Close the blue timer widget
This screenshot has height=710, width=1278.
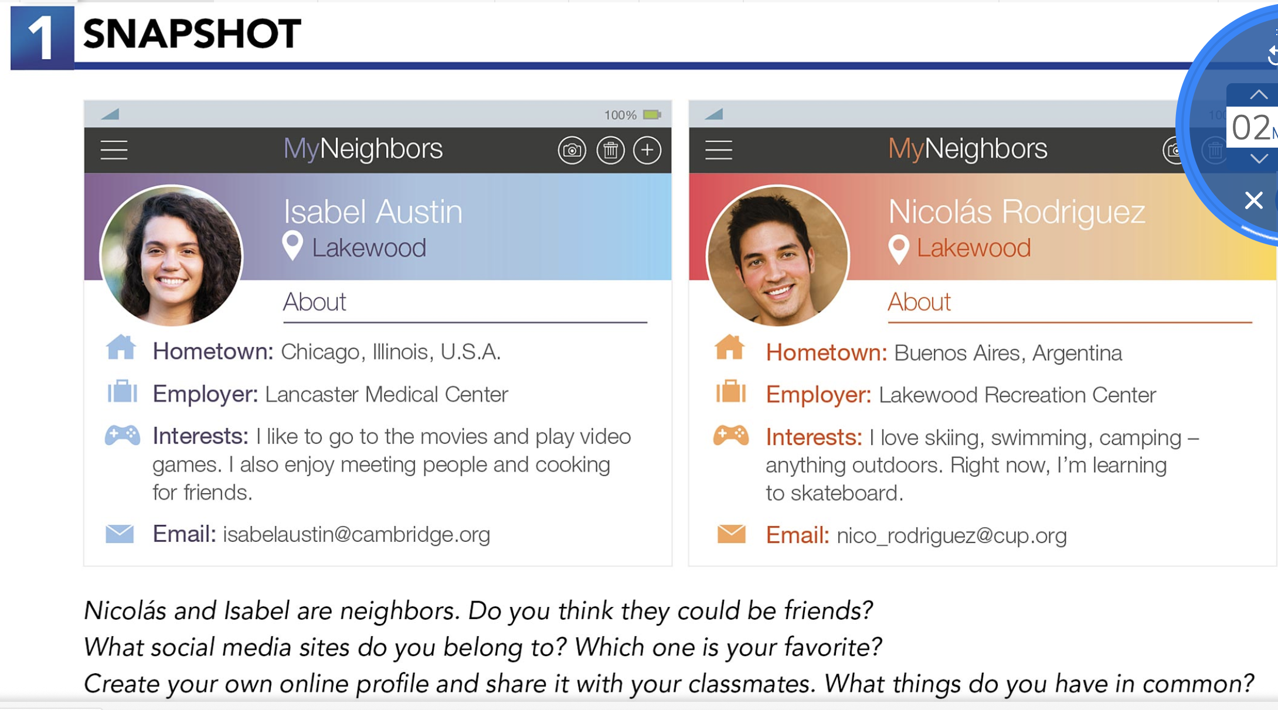(x=1253, y=200)
